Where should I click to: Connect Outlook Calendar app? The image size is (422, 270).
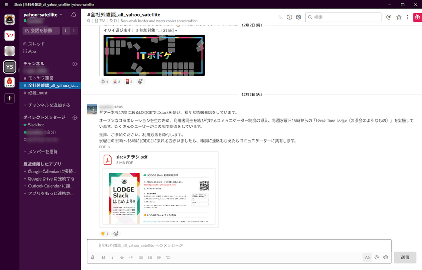click(49, 186)
